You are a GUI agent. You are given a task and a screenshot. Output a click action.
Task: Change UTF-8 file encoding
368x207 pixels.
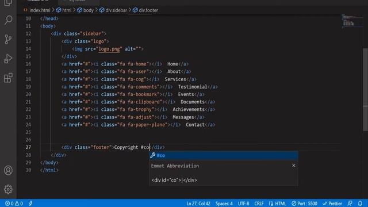click(x=243, y=204)
